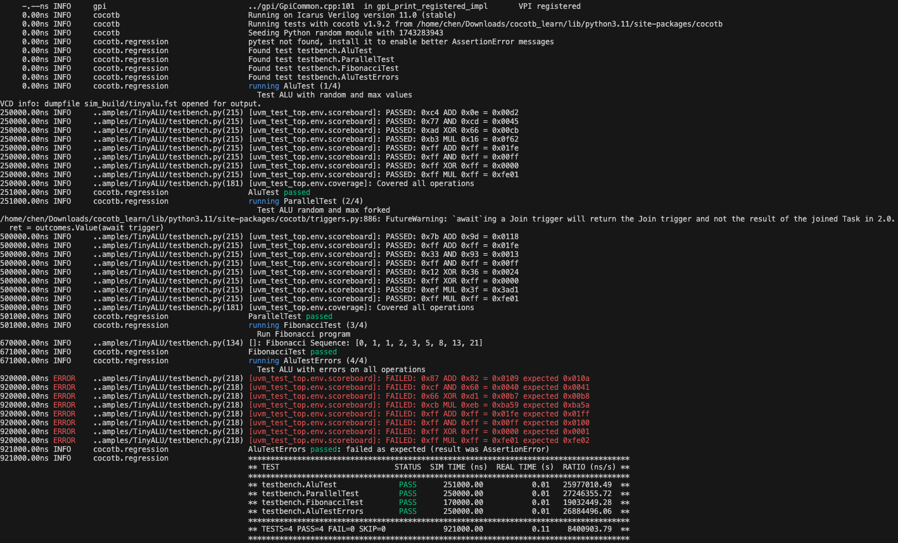Click the green 'passed' after AluTest
This screenshot has height=543, width=898.
tap(297, 192)
